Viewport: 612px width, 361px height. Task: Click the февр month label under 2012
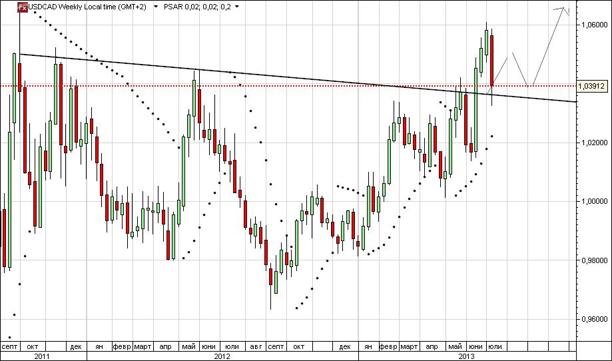pos(122,346)
